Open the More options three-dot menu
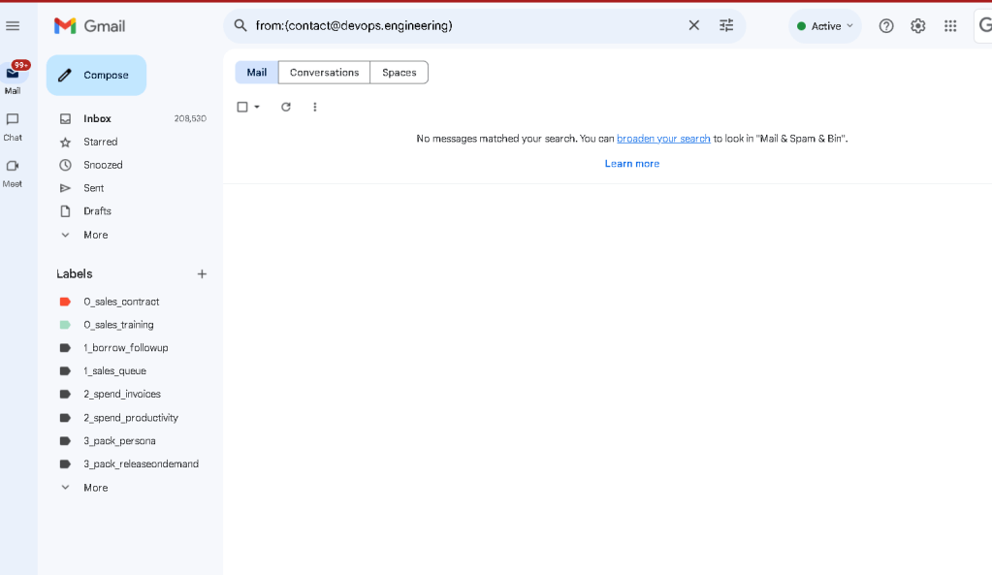 (x=315, y=107)
